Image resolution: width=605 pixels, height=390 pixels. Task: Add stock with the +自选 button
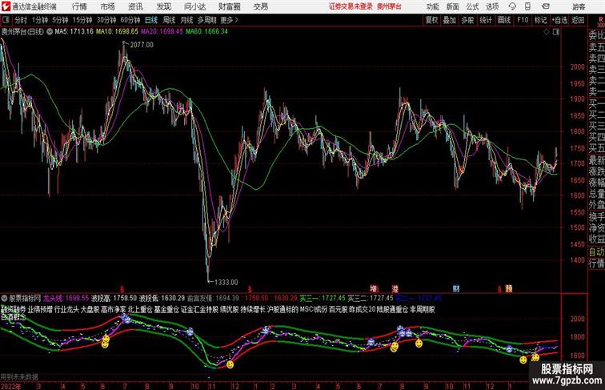[559, 20]
